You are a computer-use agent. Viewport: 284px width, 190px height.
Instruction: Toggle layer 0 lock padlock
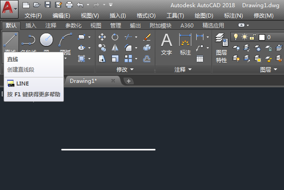coord(253,37)
